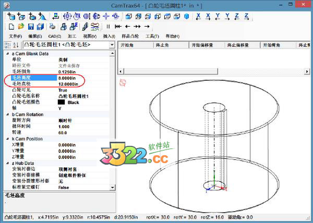The height and width of the screenshot is (223, 313).
Task: Click the Z axis icon with right arrow
Action: 247,16
